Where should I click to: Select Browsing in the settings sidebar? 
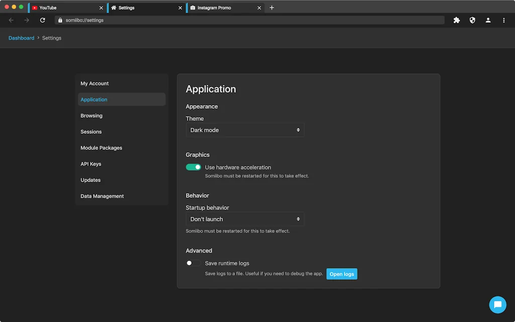tap(91, 115)
